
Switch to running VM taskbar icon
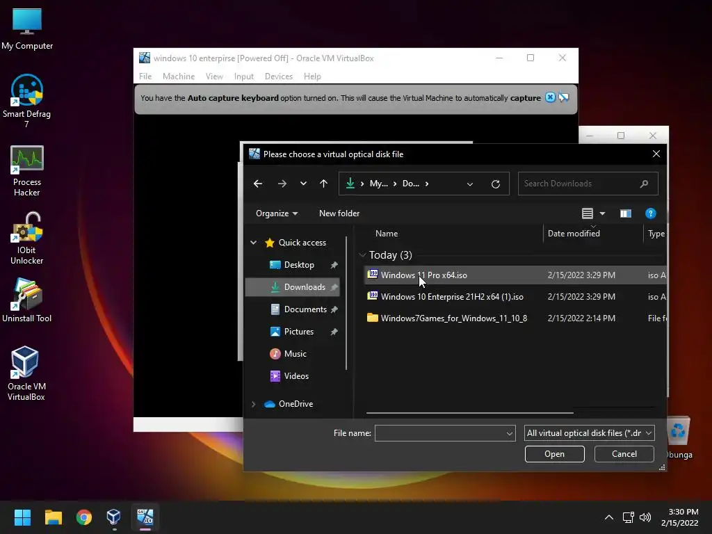[x=145, y=517]
